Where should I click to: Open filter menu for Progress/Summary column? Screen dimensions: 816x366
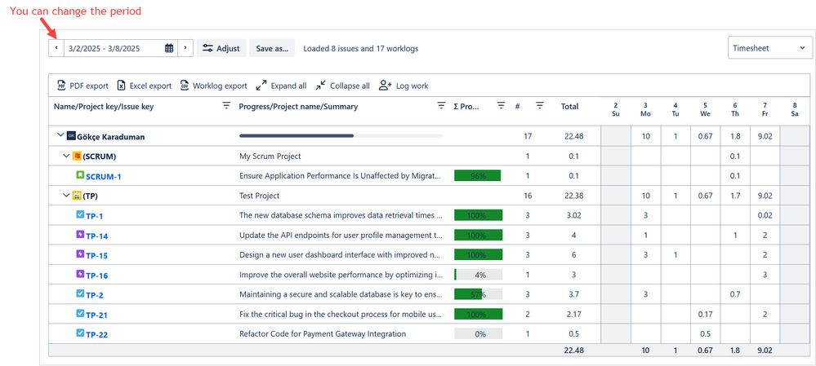441,106
